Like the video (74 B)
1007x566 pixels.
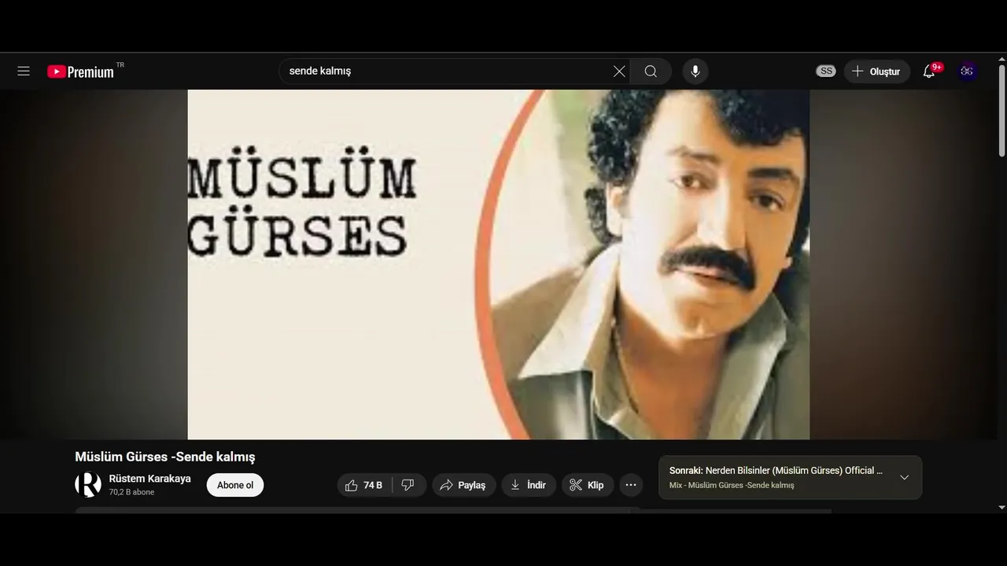tap(364, 485)
